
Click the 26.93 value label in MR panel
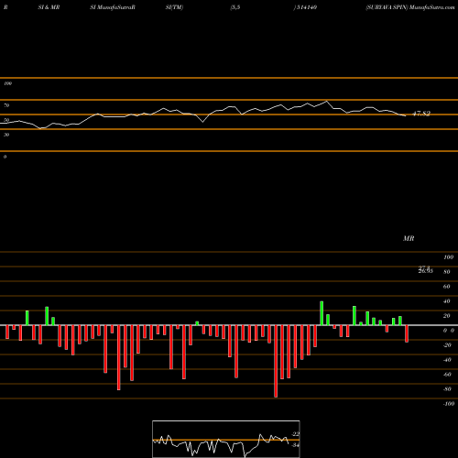(426, 271)
